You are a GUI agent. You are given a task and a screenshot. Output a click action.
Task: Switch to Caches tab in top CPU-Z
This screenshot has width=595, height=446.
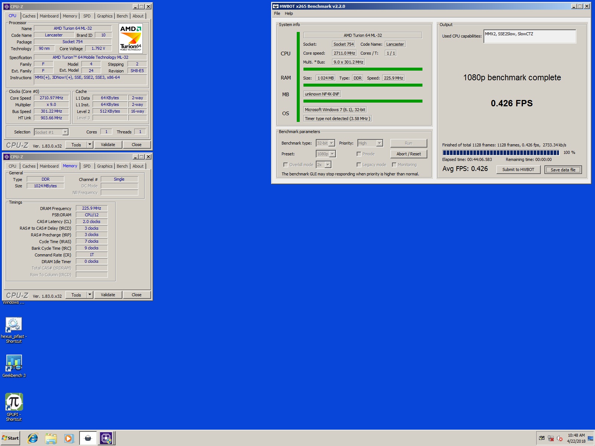(x=29, y=16)
